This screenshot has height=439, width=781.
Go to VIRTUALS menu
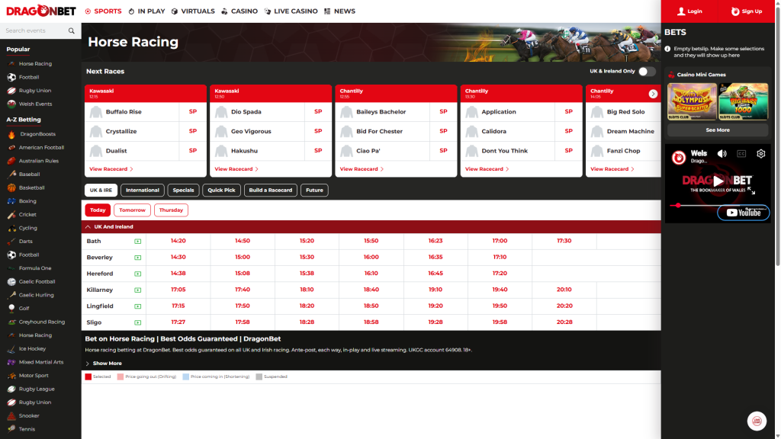click(193, 11)
